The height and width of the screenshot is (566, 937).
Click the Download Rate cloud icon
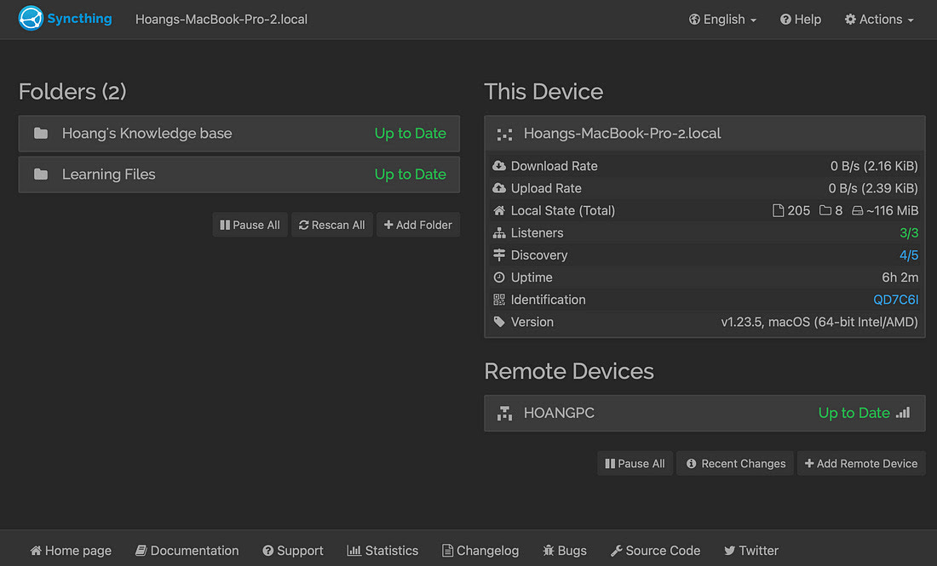click(x=499, y=165)
